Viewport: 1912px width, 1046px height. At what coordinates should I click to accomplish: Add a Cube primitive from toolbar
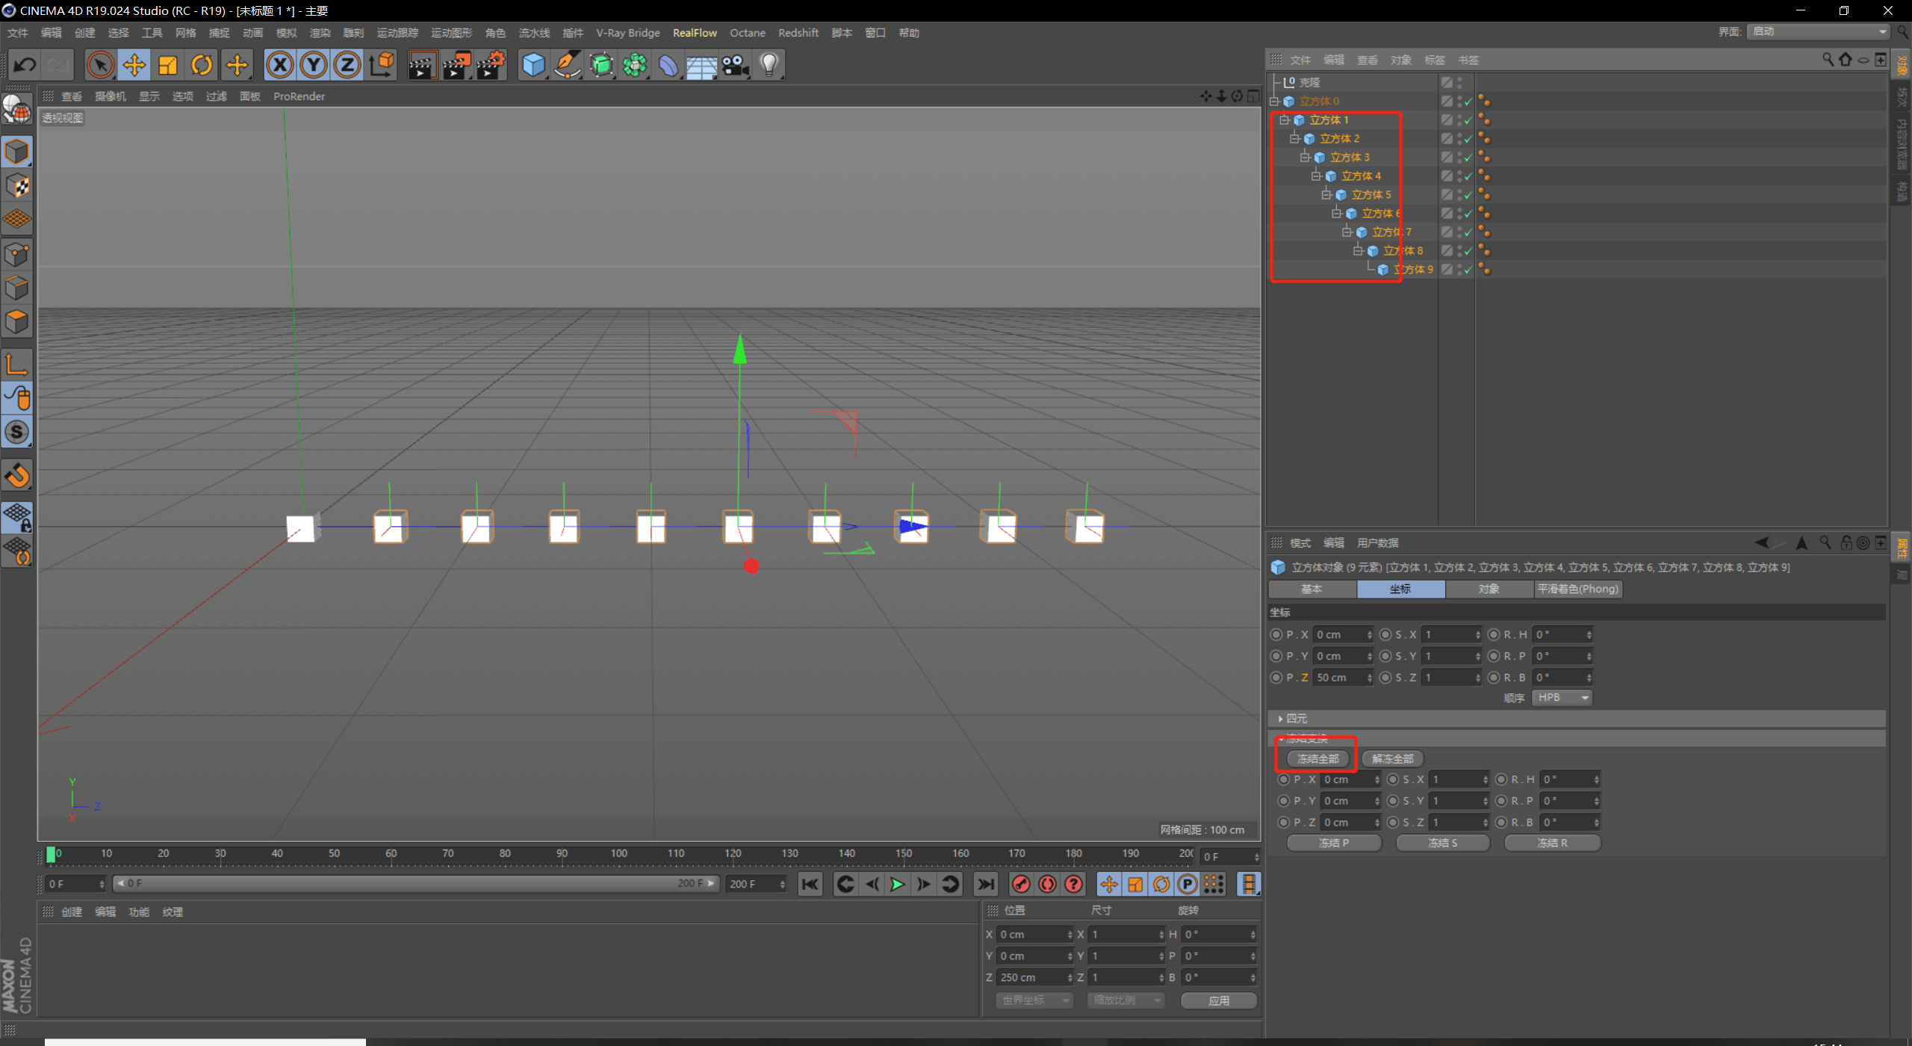533,66
